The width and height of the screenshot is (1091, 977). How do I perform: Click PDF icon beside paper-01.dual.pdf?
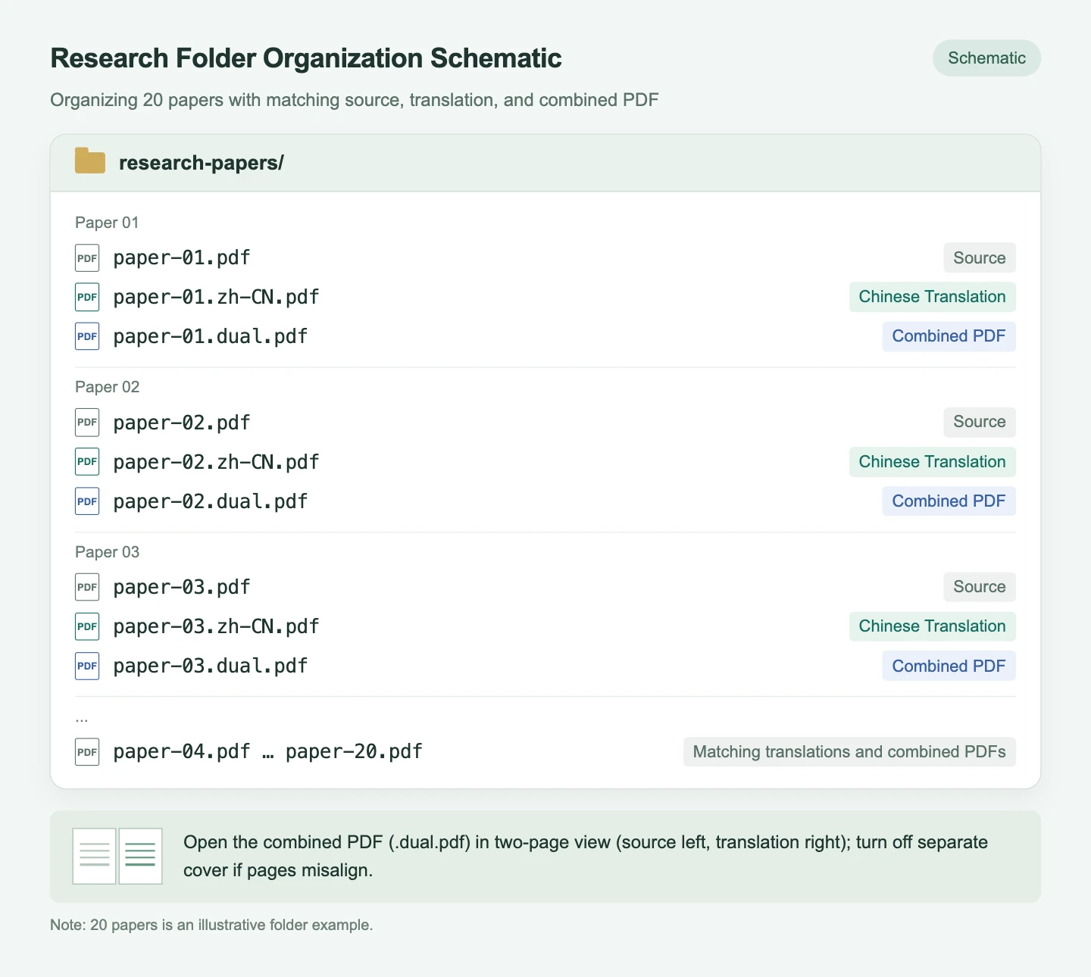coord(87,336)
